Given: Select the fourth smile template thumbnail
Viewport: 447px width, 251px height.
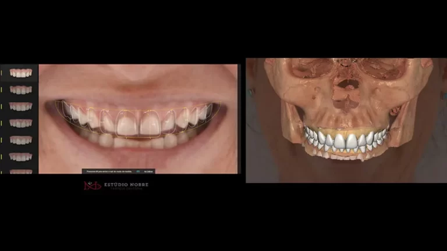Looking at the screenshot, I should [21, 123].
